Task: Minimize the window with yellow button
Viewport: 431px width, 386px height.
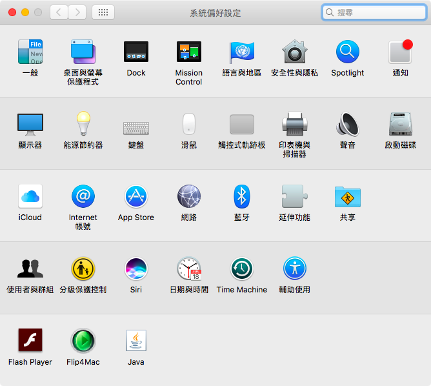Action: pyautogui.click(x=25, y=12)
